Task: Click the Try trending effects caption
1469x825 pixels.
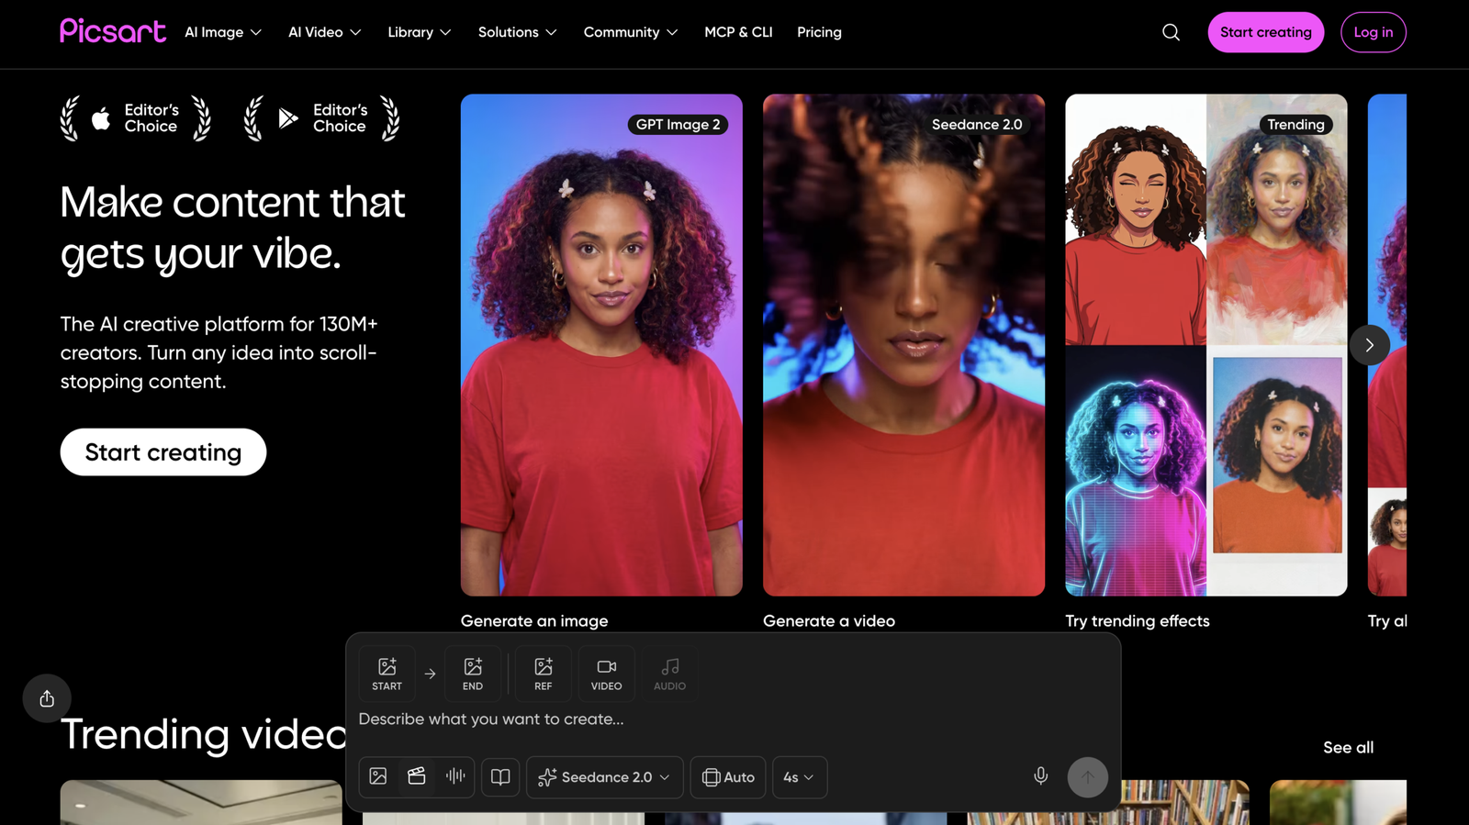Action: 1138,621
